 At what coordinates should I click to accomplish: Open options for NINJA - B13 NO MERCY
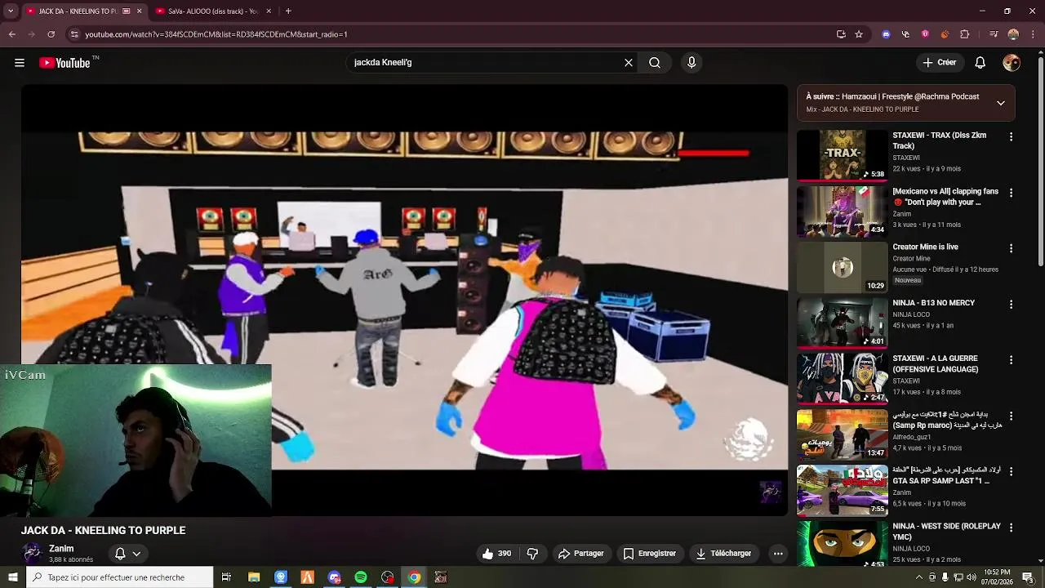(1011, 304)
